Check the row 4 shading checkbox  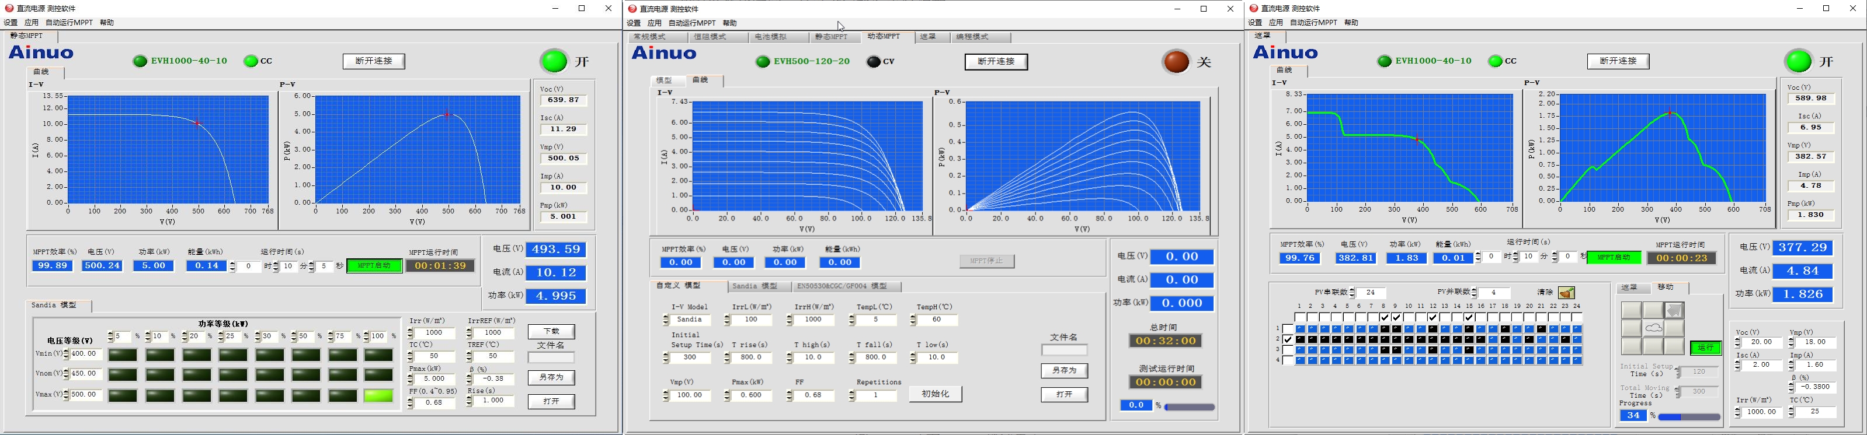1288,360
